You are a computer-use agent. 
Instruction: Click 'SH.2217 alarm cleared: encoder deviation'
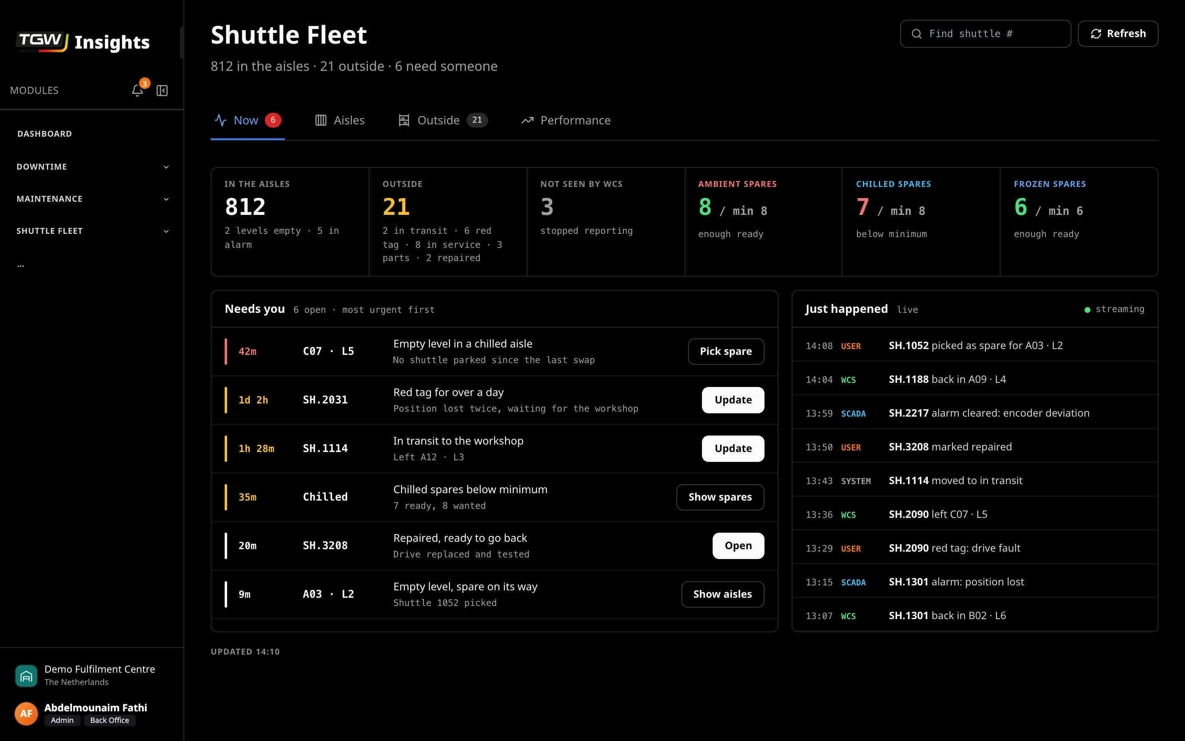coord(989,413)
